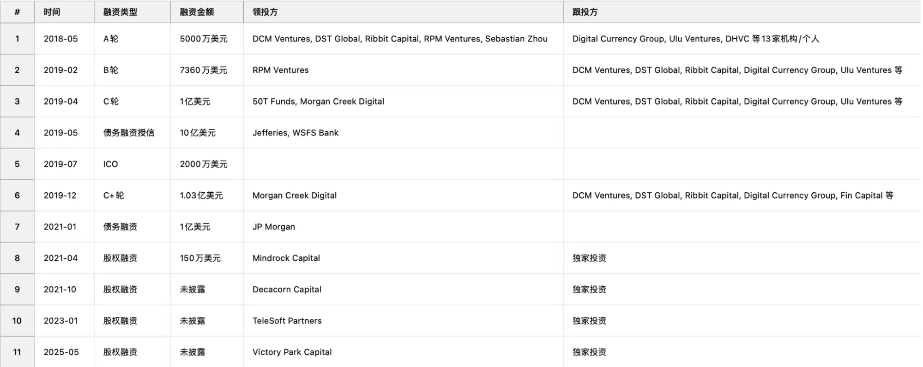The height and width of the screenshot is (367, 923).
Task: Select the 债务融资 cell in row 7
Action: tap(133, 227)
